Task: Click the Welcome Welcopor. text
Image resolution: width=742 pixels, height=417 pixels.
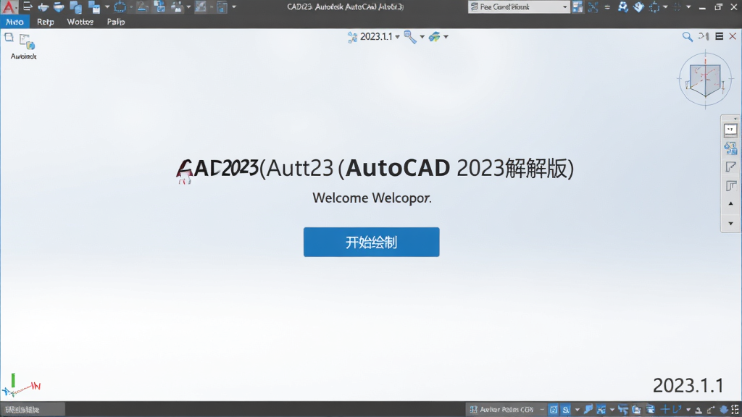Action: [x=372, y=198]
